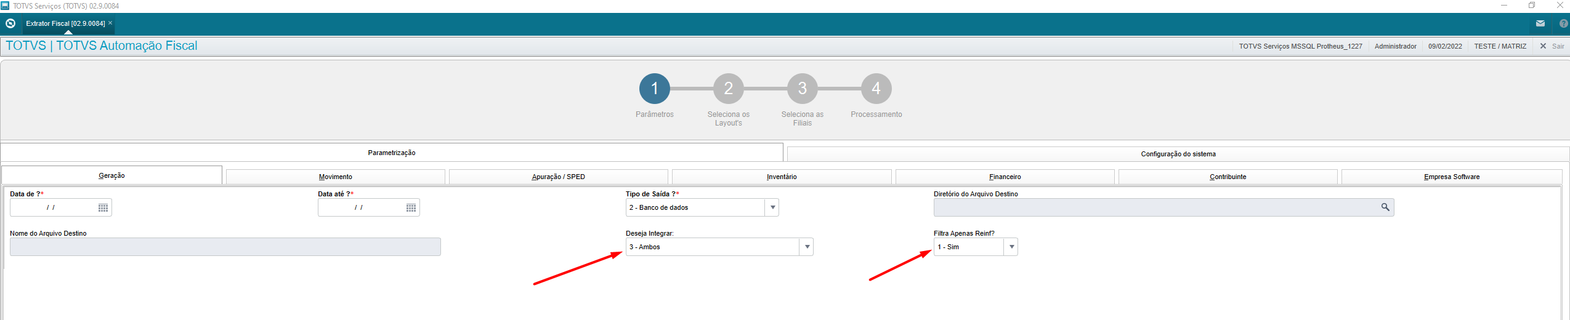Go to step 3 Seleciona as Filiais

coord(803,89)
